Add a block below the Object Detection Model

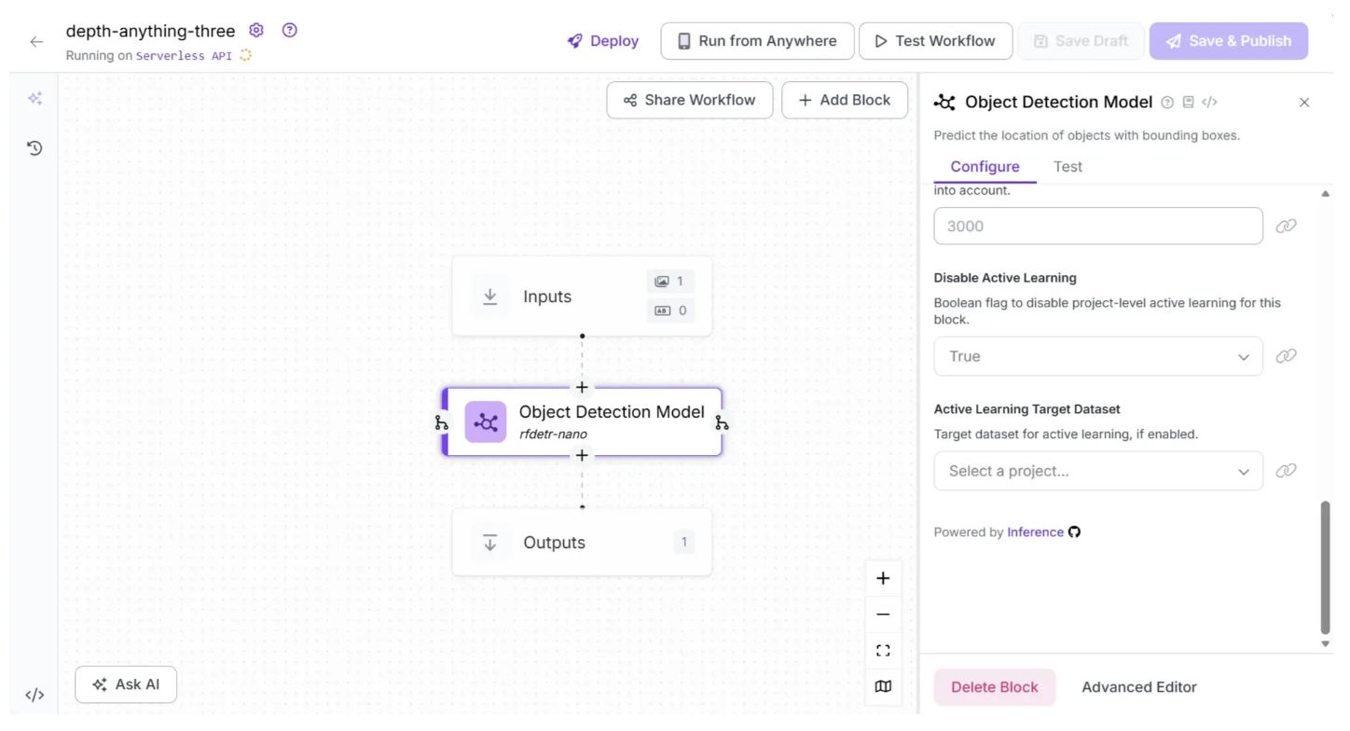coord(582,456)
